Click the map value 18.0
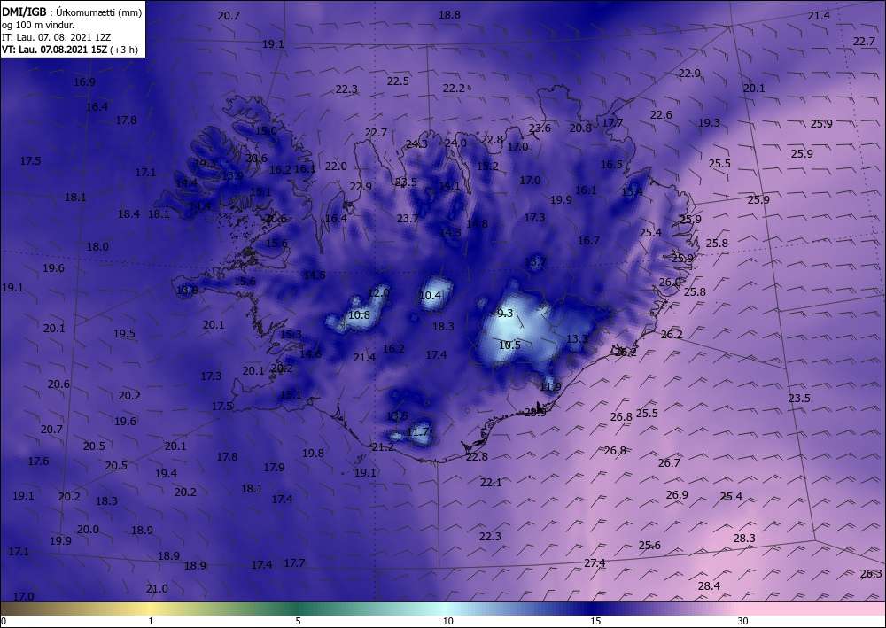886x628 pixels. click(97, 247)
